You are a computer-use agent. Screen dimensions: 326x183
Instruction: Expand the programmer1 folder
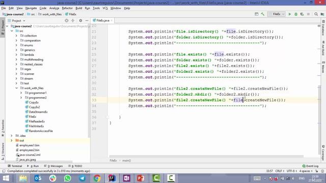click(x=21, y=93)
